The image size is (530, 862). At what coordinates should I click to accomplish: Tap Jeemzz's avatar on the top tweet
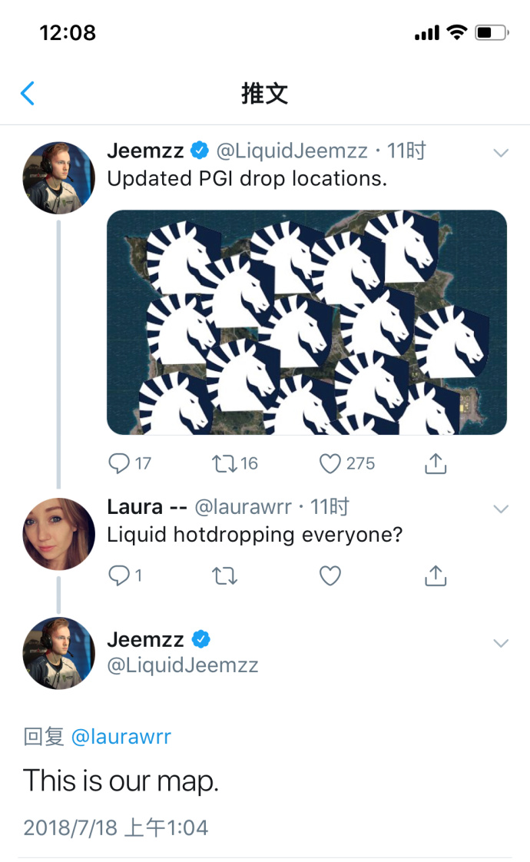58,177
